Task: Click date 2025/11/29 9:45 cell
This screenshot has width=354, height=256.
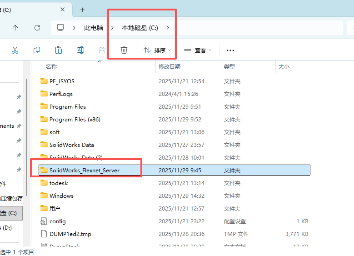Action: [179, 170]
